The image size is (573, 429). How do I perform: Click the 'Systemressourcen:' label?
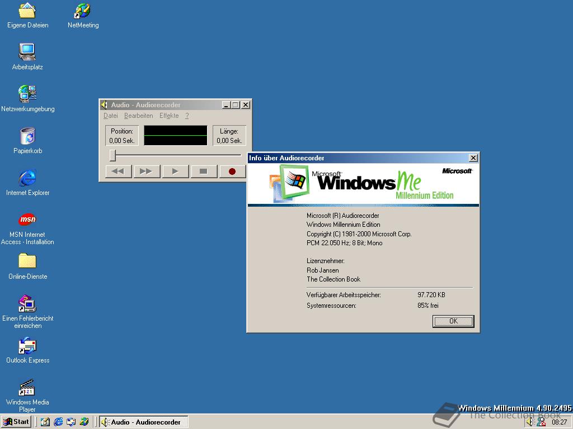[331, 306]
